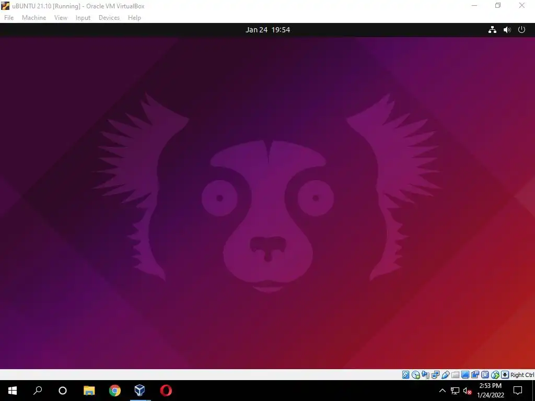Click the Windows clock showing 2:53 PM
The width and height of the screenshot is (535, 401).
click(490, 391)
